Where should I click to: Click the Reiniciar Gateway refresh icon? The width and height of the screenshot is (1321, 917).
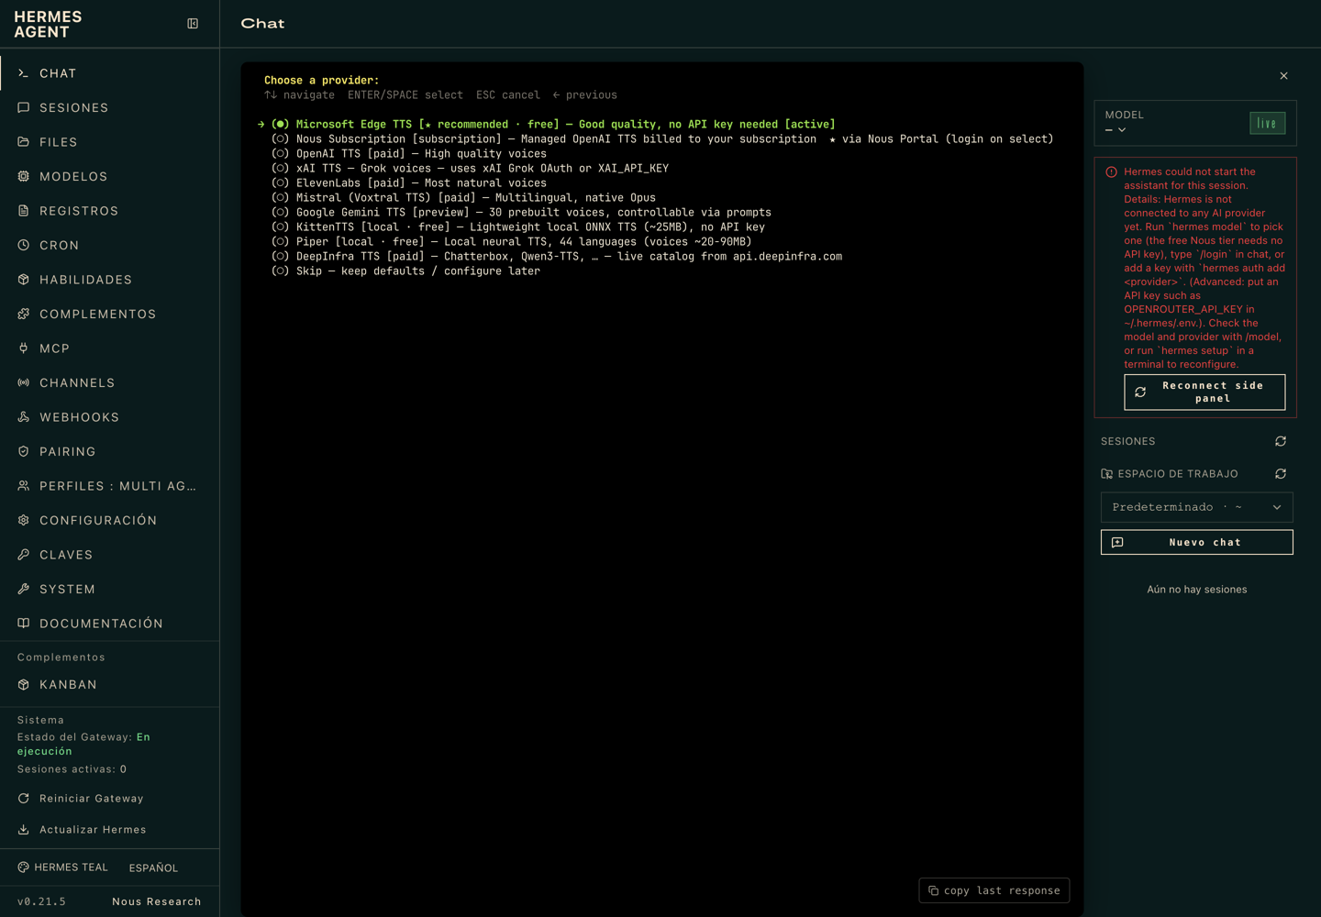click(24, 799)
